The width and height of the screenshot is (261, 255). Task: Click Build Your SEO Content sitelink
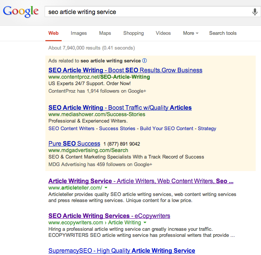[x=166, y=129]
